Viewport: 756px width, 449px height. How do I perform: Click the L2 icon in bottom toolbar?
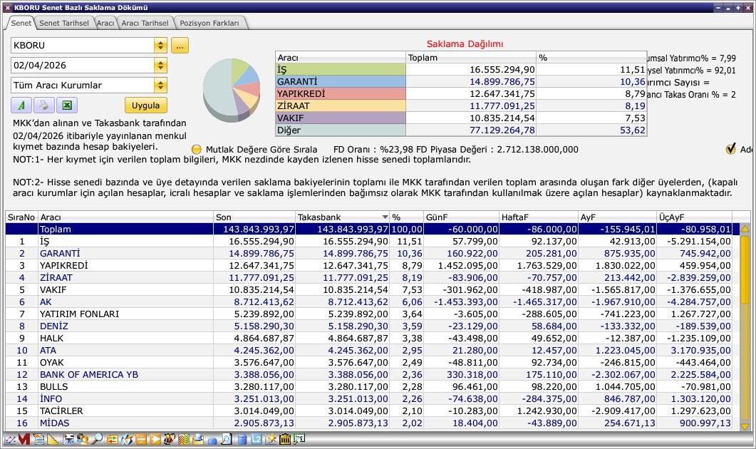[x=257, y=440]
